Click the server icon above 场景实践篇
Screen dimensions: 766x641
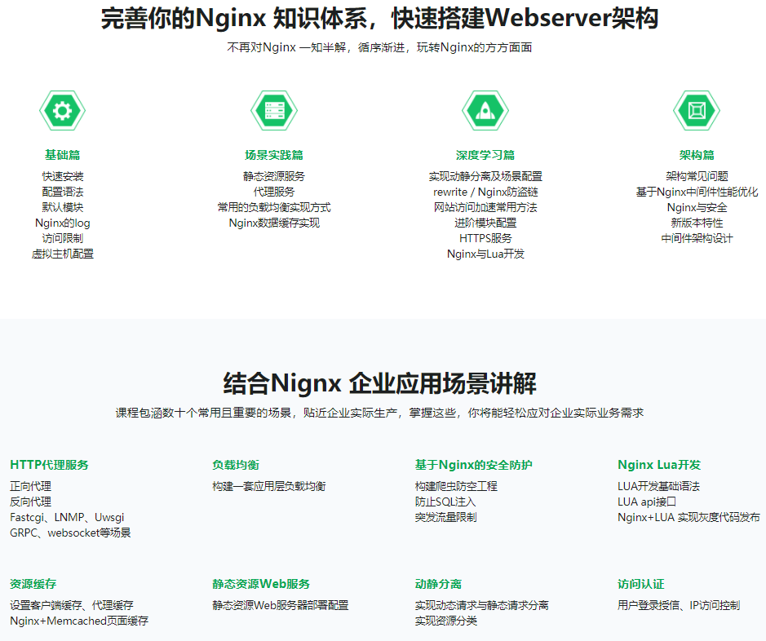[274, 110]
